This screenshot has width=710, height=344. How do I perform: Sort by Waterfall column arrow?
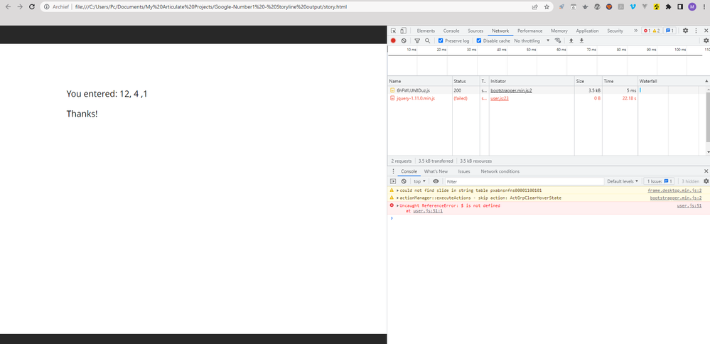click(x=706, y=81)
